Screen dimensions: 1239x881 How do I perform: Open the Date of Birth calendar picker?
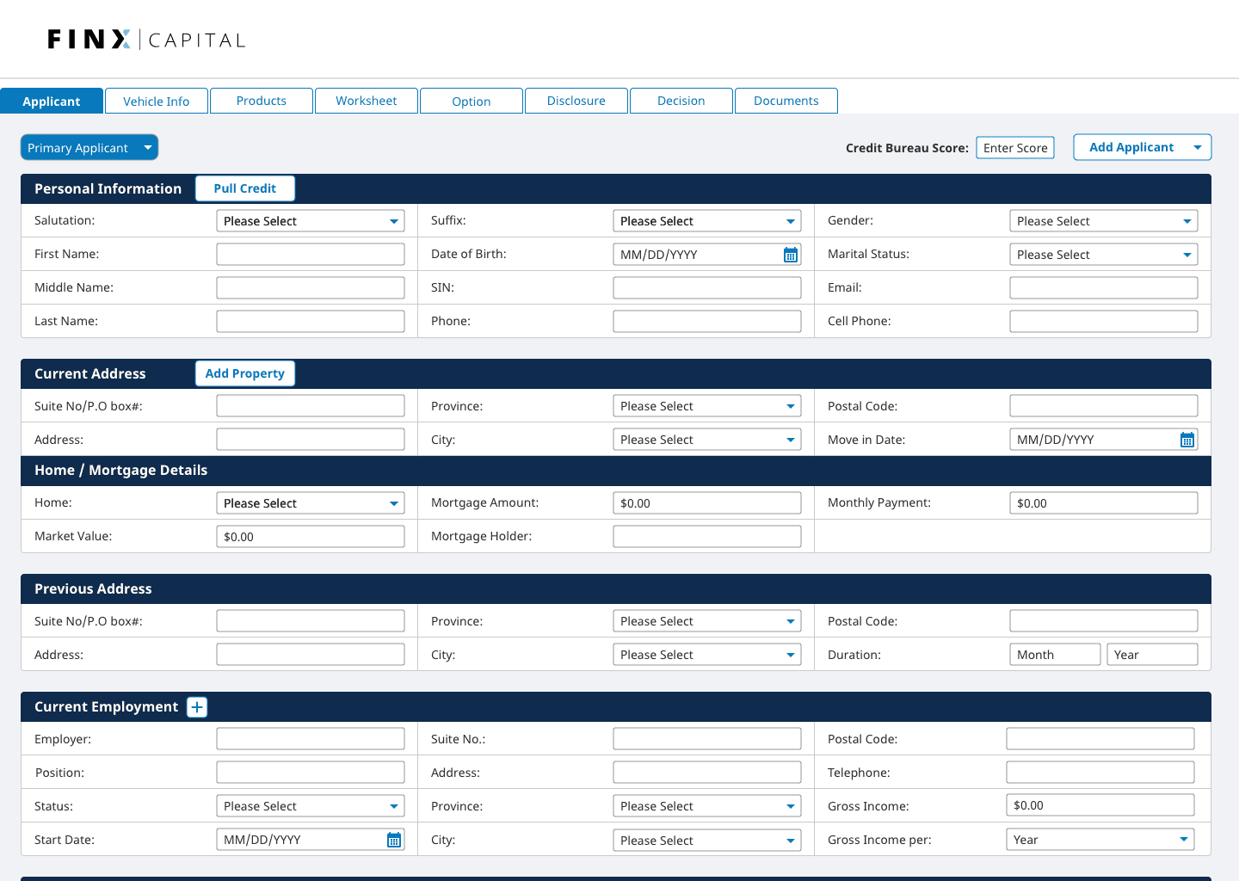(x=791, y=255)
